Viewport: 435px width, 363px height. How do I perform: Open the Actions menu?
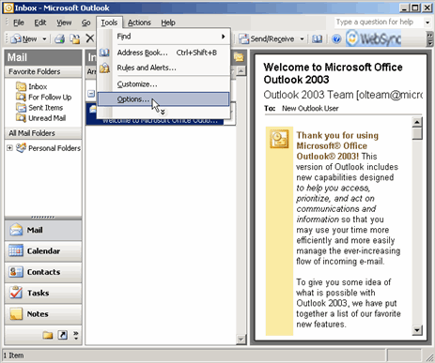(x=139, y=23)
